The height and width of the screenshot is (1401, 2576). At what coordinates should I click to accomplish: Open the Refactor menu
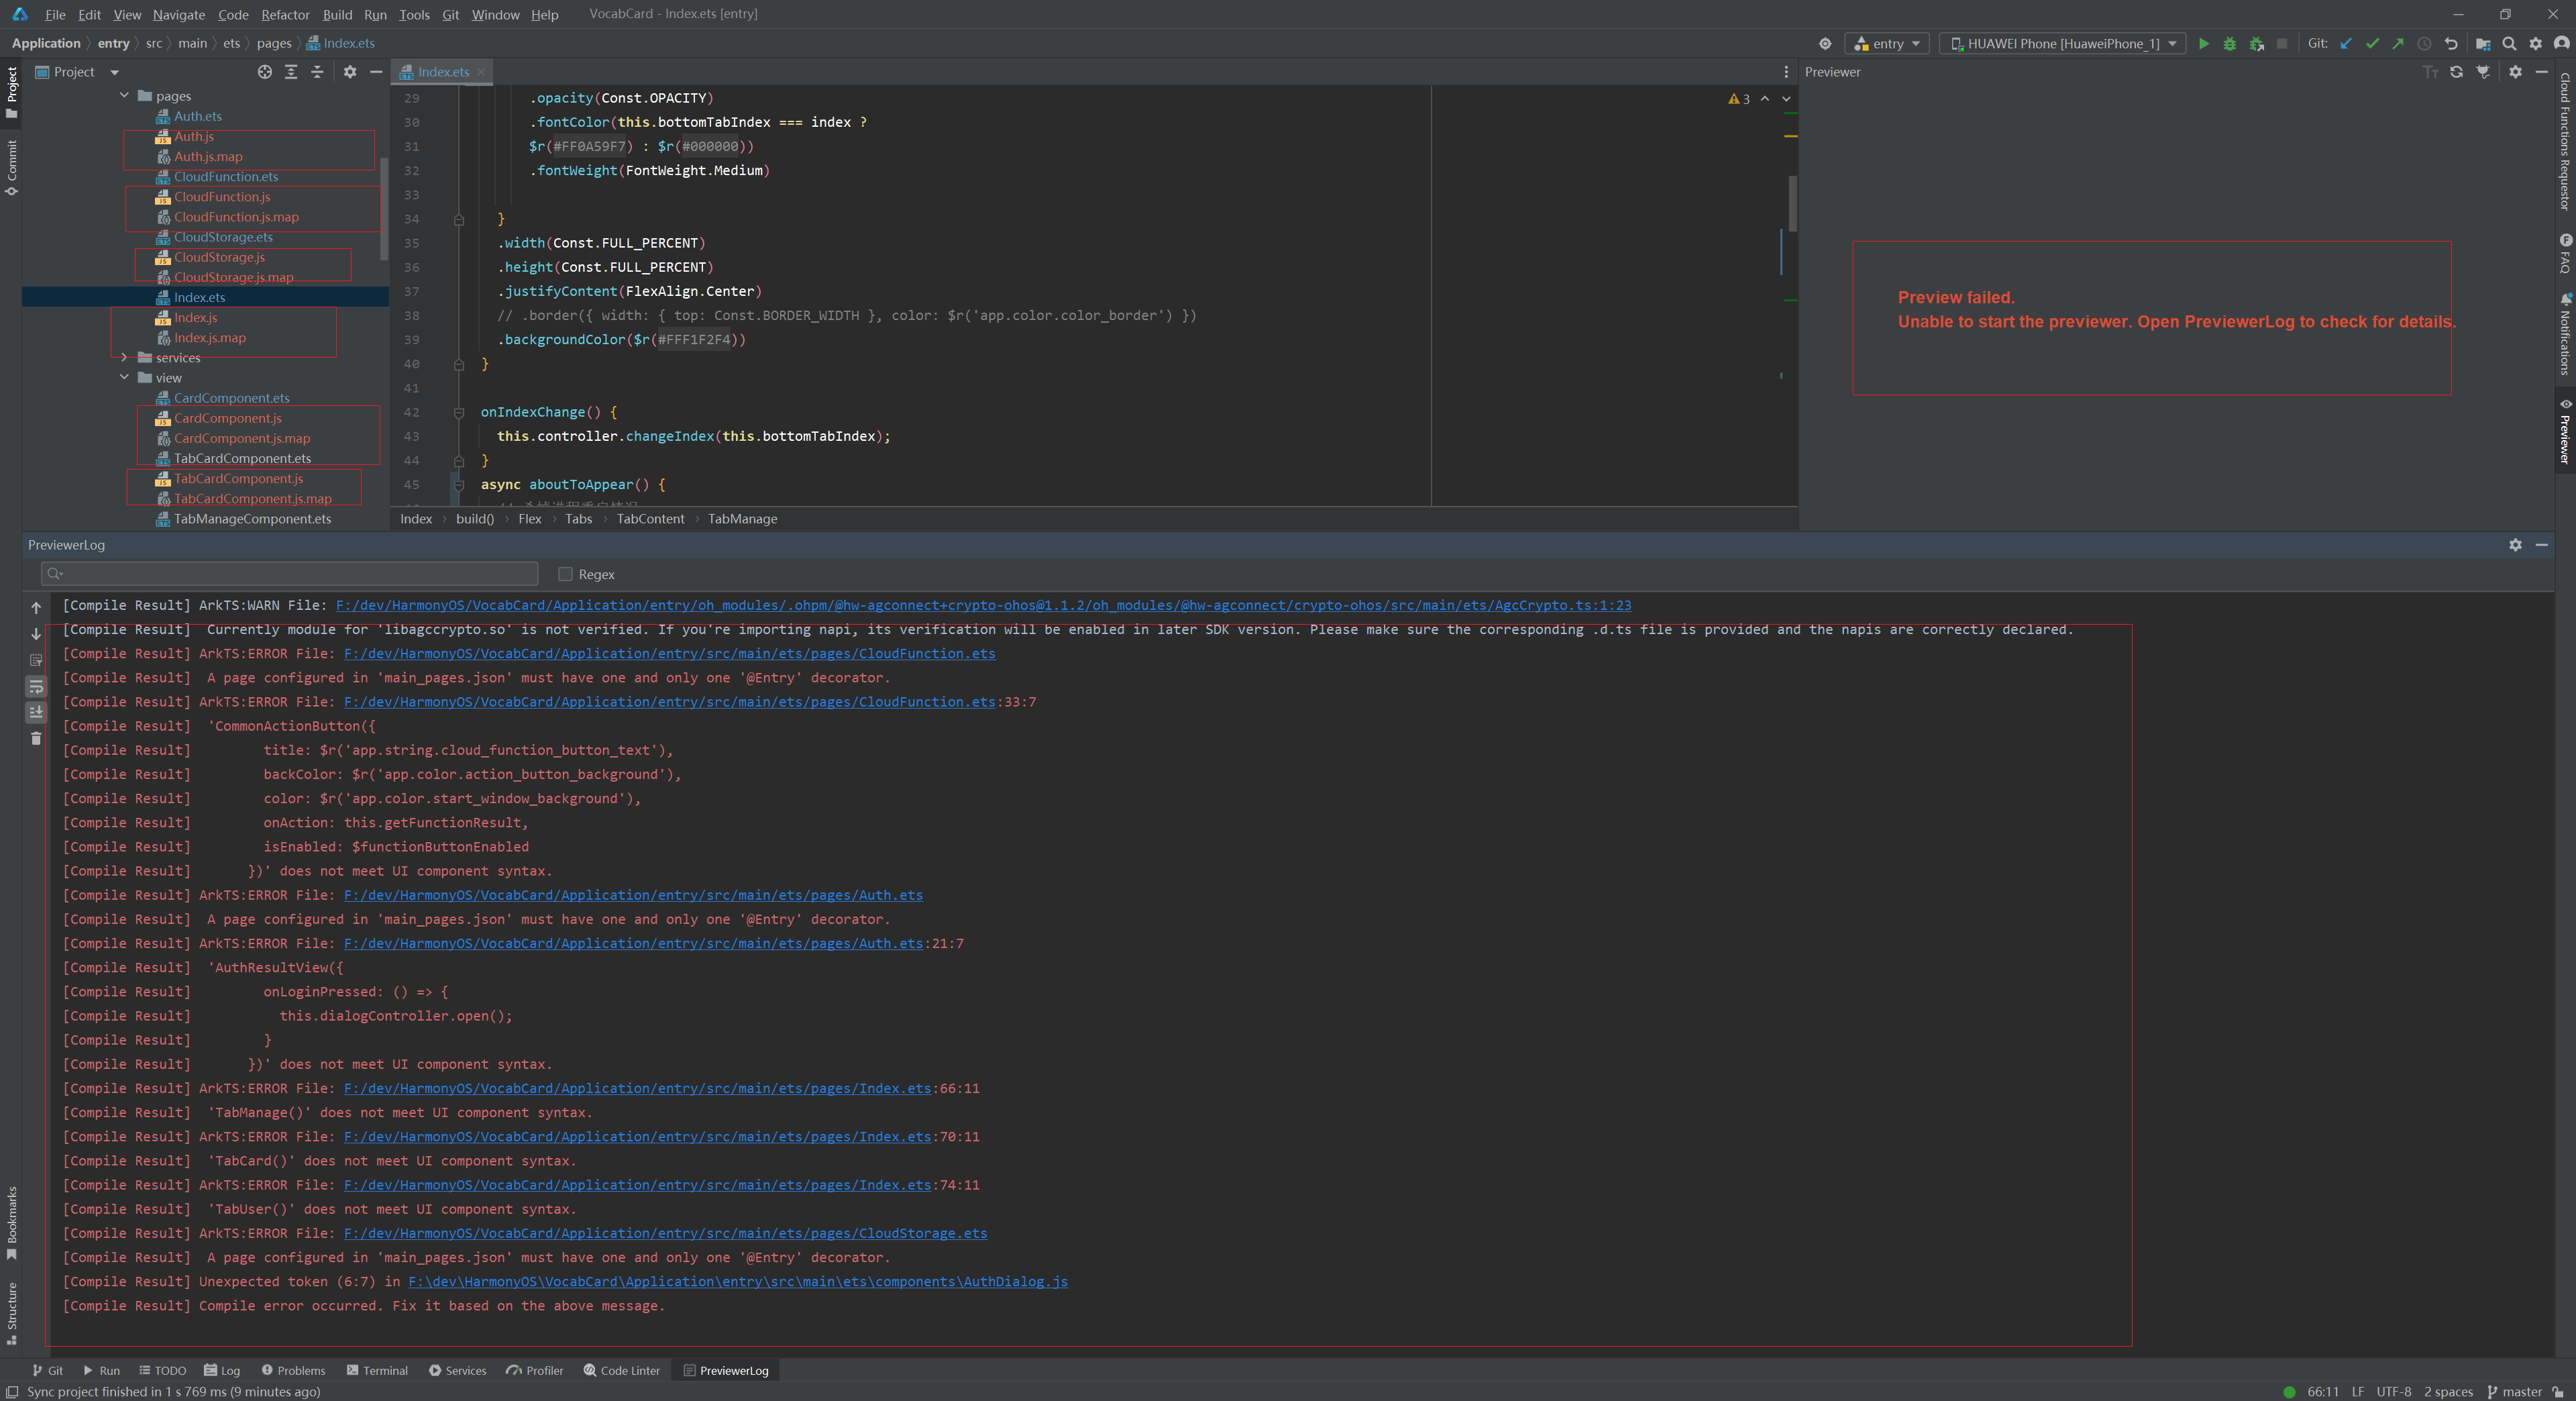pos(285,14)
